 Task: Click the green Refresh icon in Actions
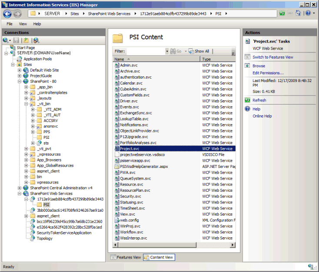coord(247,100)
